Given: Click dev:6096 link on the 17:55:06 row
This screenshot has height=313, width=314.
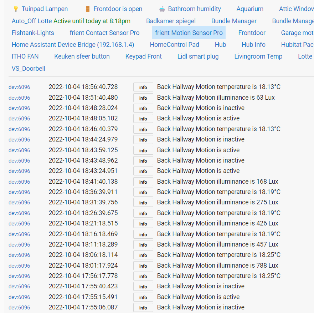Looking at the screenshot, I should click(x=19, y=308).
